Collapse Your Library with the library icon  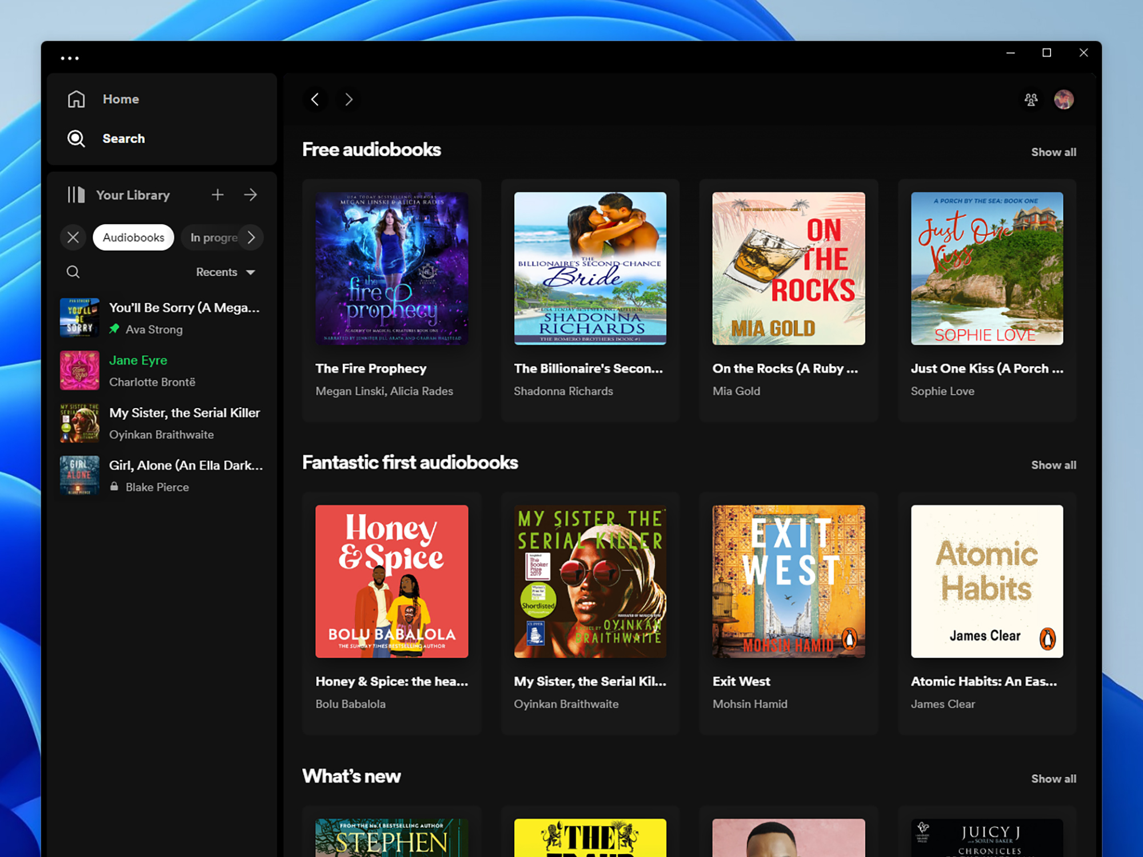pos(75,195)
